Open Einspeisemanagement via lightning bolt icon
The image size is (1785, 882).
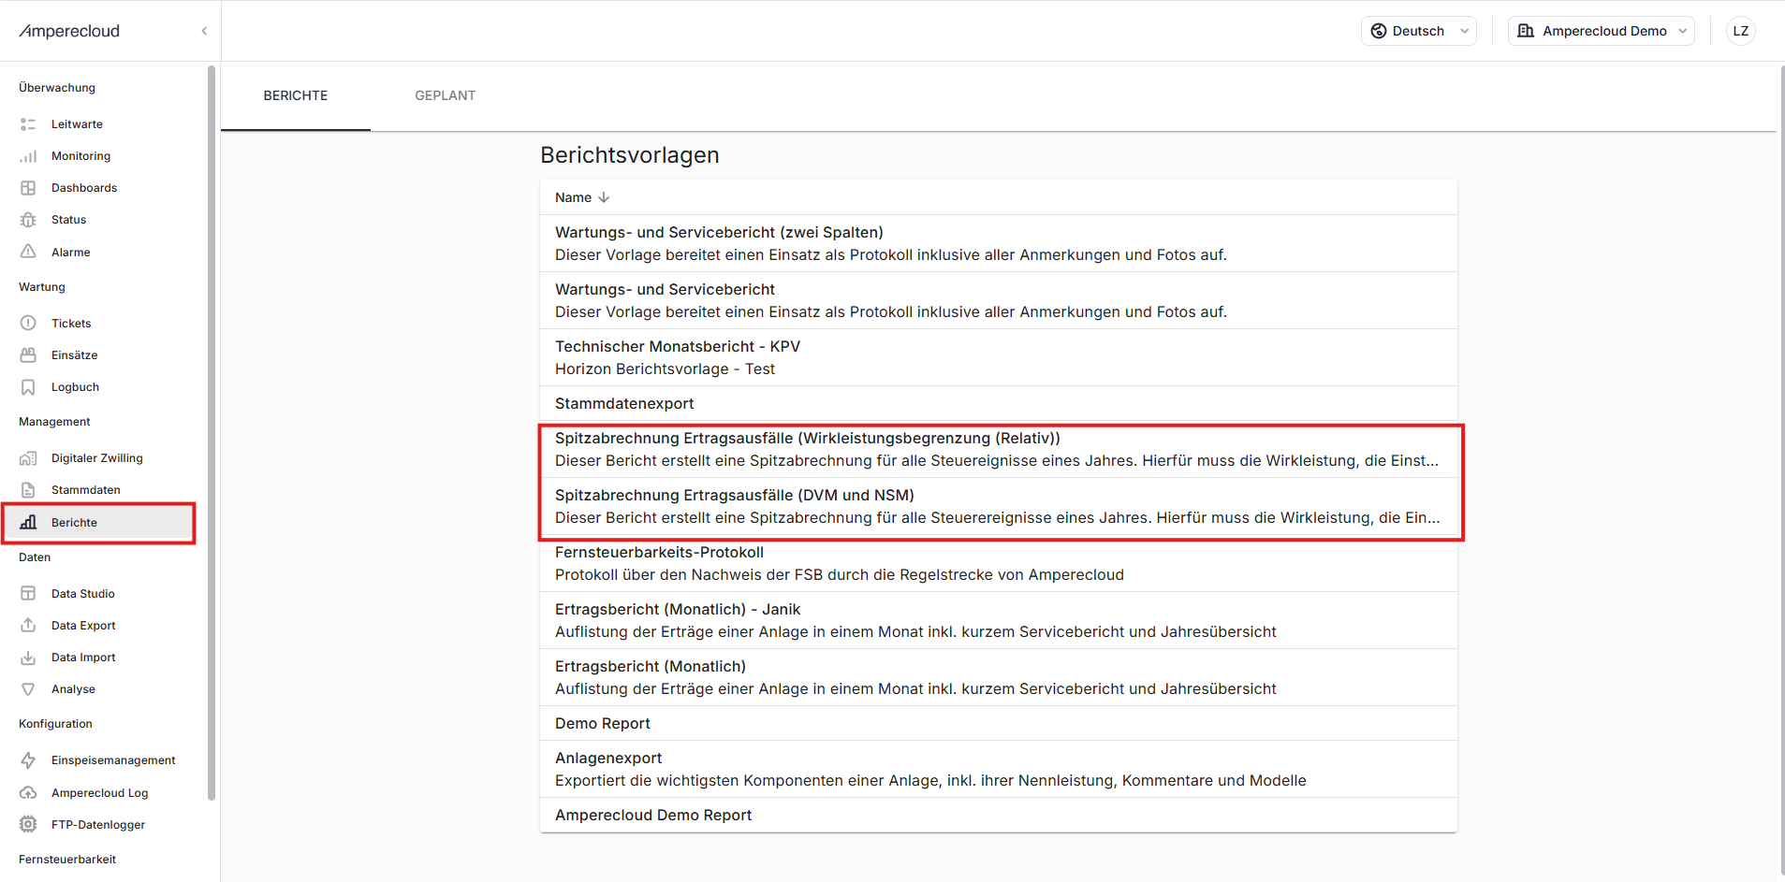[28, 760]
